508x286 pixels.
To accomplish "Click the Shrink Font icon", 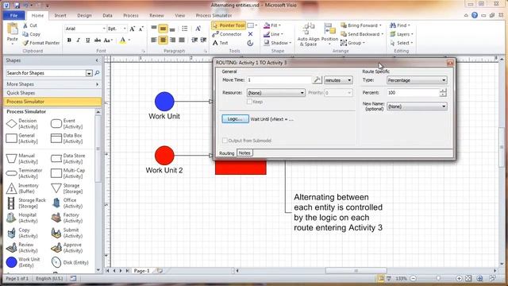I will 141,29.
